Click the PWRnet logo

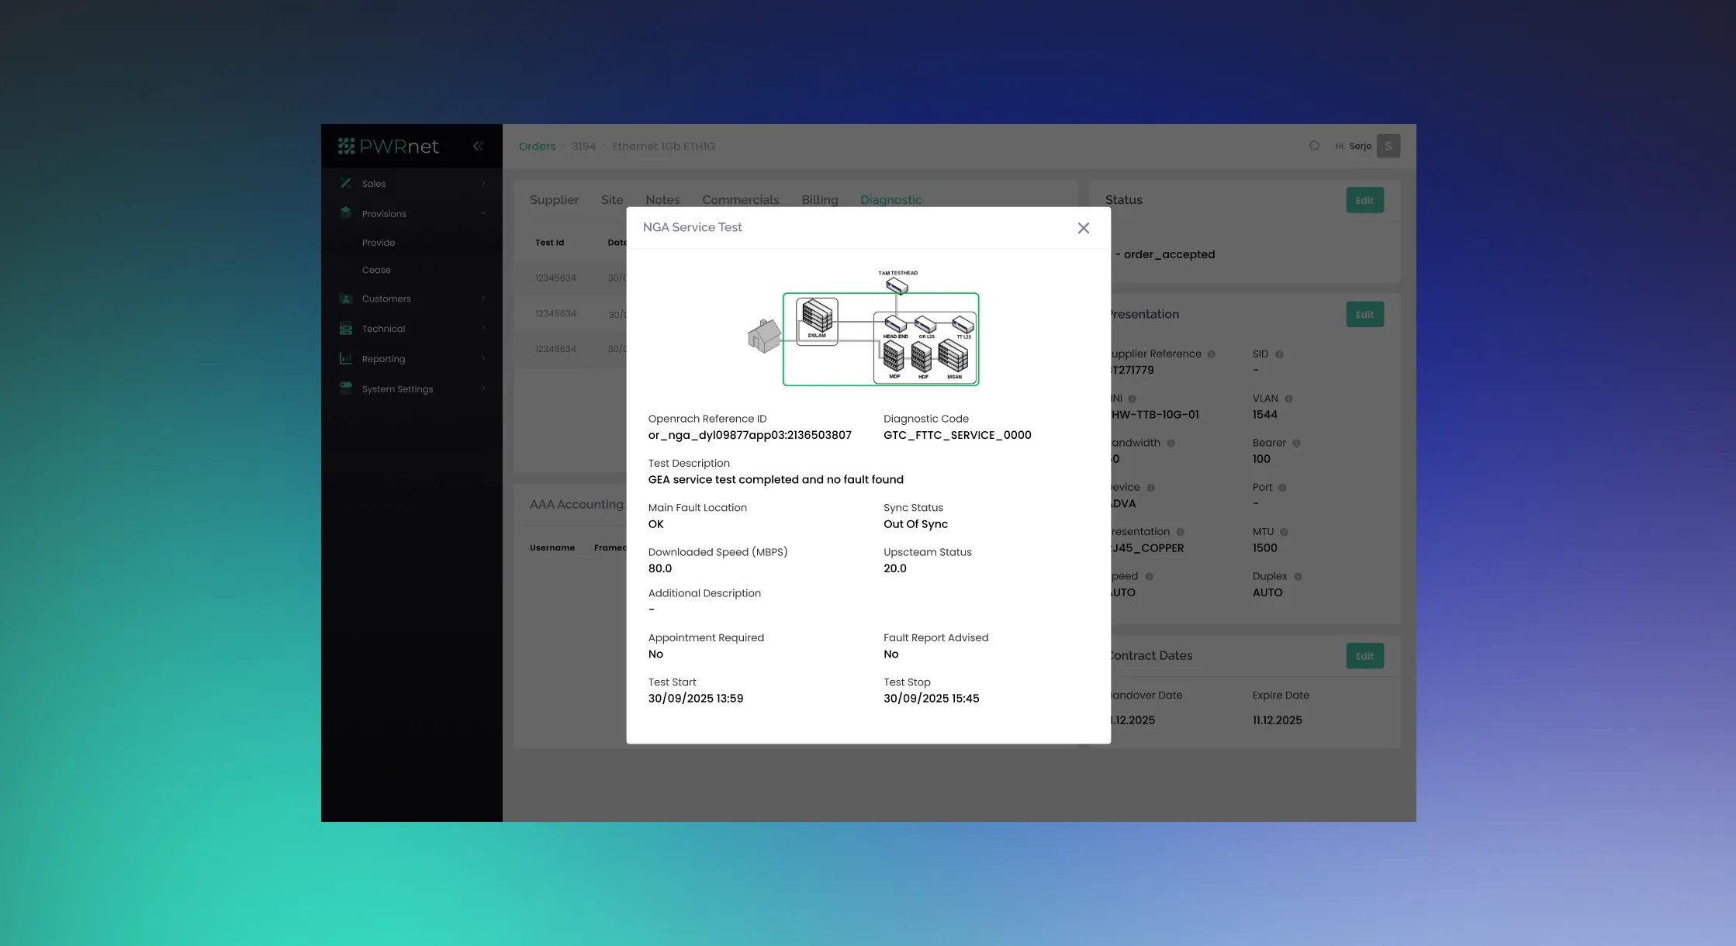389,147
